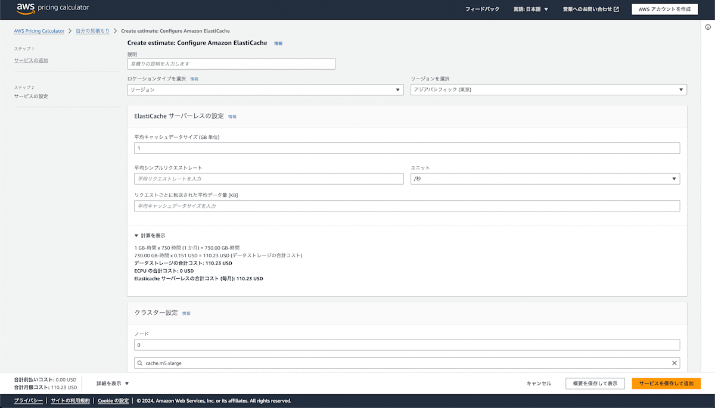
Task: Click the 平均キャッシュデータサイズ input field
Action: (x=407, y=148)
